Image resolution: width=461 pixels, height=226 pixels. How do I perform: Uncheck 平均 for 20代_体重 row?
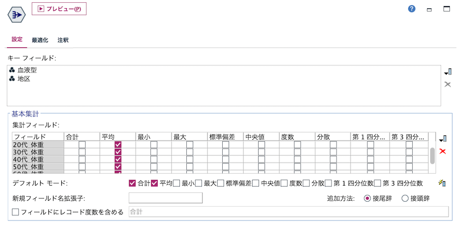pyautogui.click(x=118, y=145)
